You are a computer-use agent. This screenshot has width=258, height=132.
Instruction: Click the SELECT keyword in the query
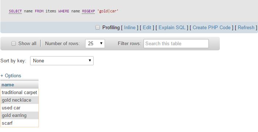15,11
